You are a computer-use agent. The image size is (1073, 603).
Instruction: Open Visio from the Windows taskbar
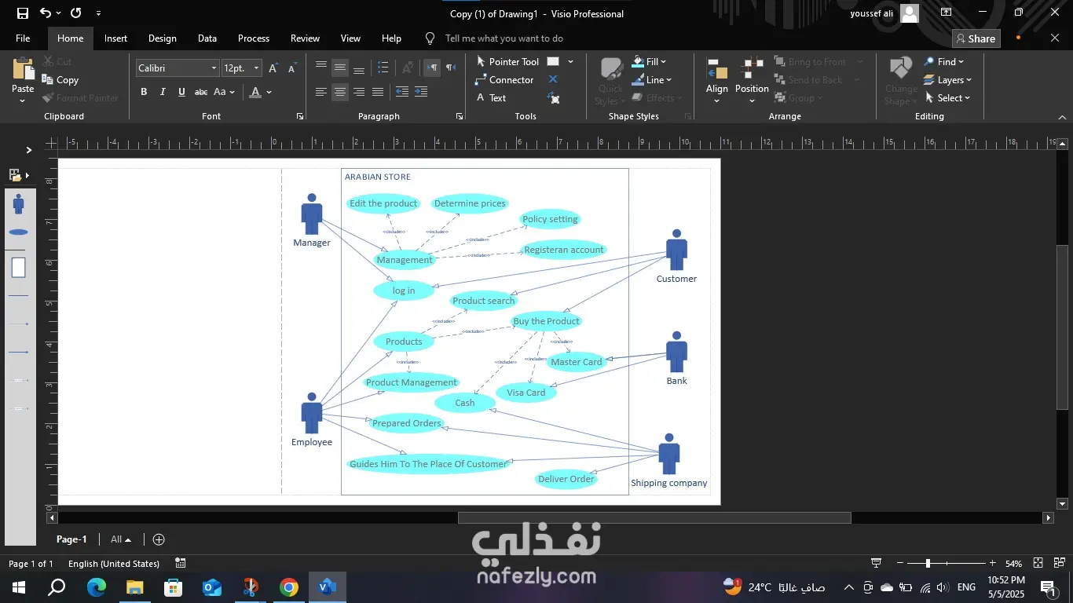click(328, 587)
